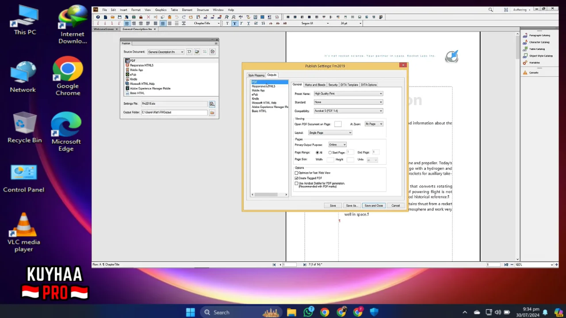566x318 pixels.
Task: Open the Structure menu
Action: tap(203, 10)
